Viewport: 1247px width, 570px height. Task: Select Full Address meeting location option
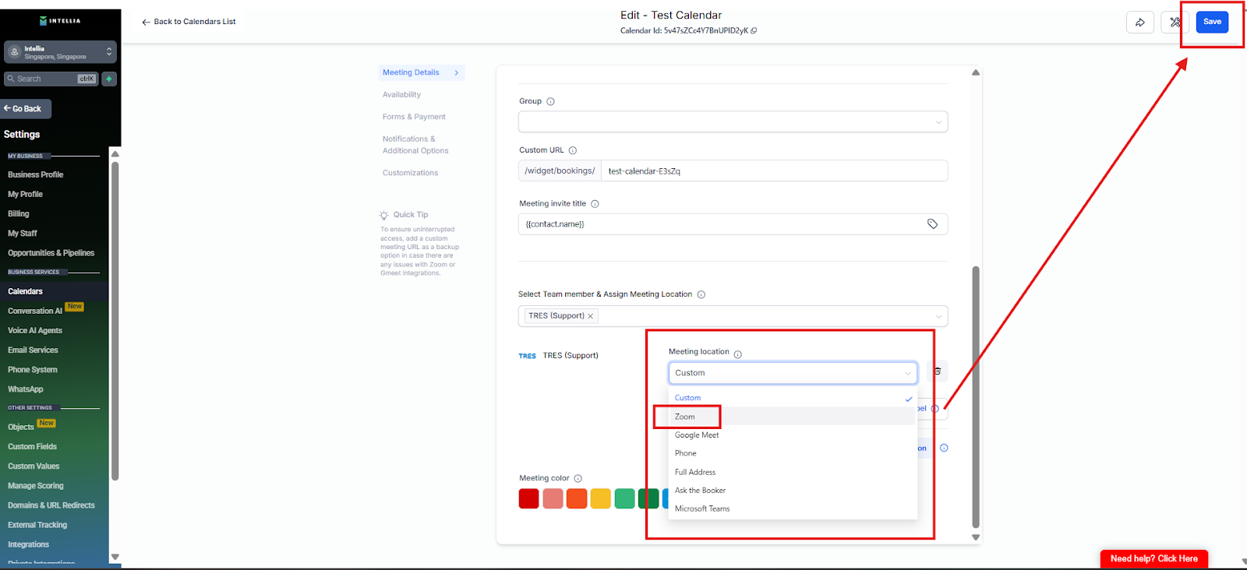point(793,472)
